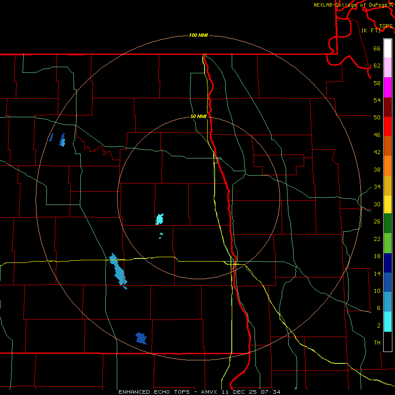Screen dimensions: 395x395
Task: Click the burnt orange legend swatch
Action: pos(388,146)
